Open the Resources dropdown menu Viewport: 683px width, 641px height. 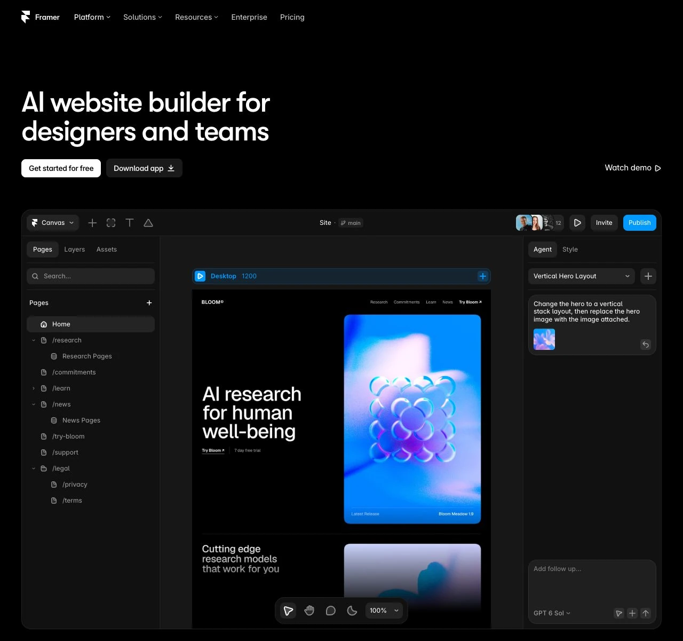[196, 17]
